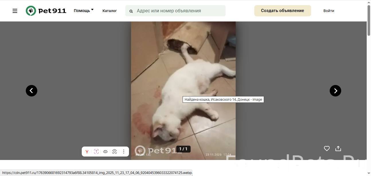The height and width of the screenshot is (176, 371).
Task: Expand the Помощь dropdown menu
Action: [83, 11]
